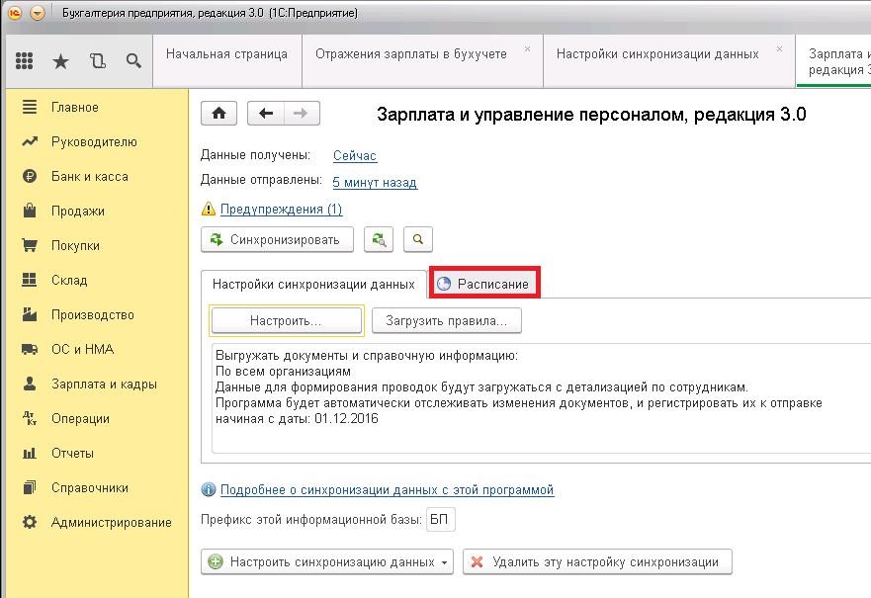Click the text 'По всем организациям'
This screenshot has width=871, height=598.
(x=284, y=371)
